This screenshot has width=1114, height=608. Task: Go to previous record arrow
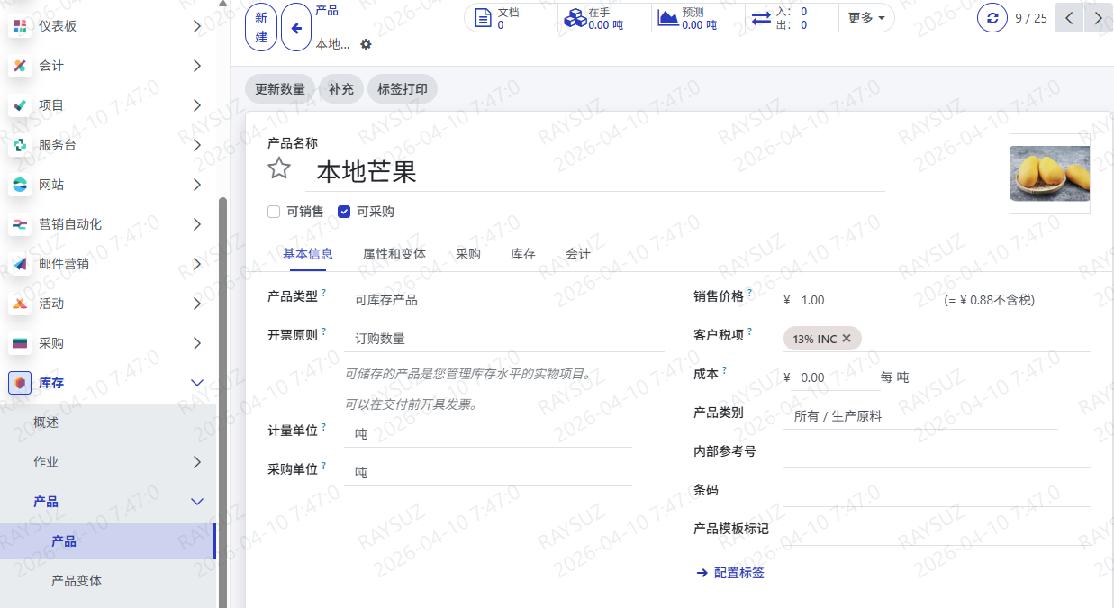coord(1069,17)
